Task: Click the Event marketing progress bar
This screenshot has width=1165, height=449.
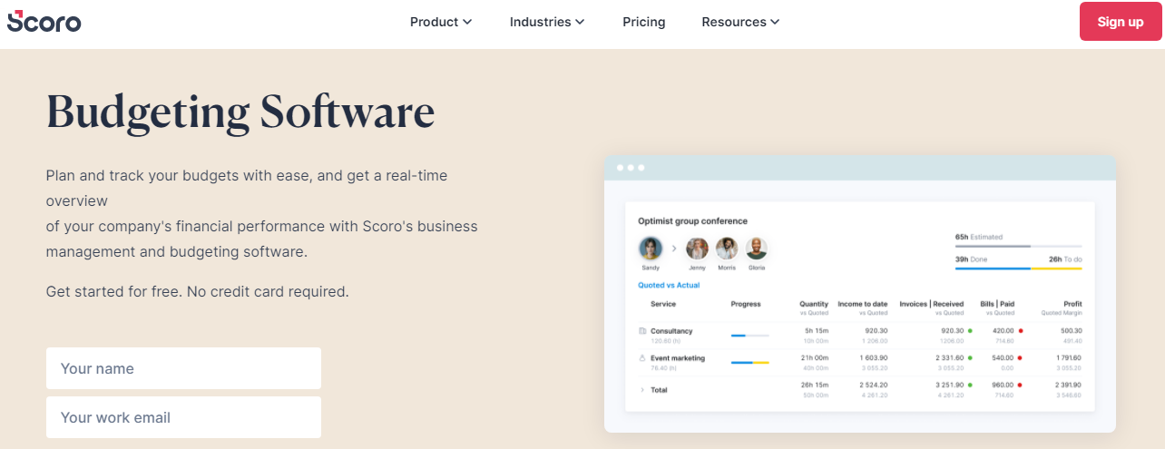Action: pyautogui.click(x=749, y=362)
